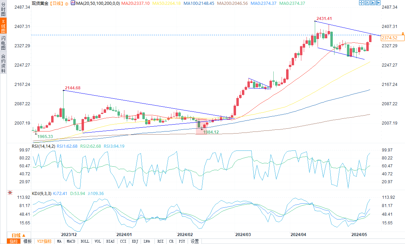Enable the VOL indicator
This screenshot has height=244, width=405.
click(98, 241)
